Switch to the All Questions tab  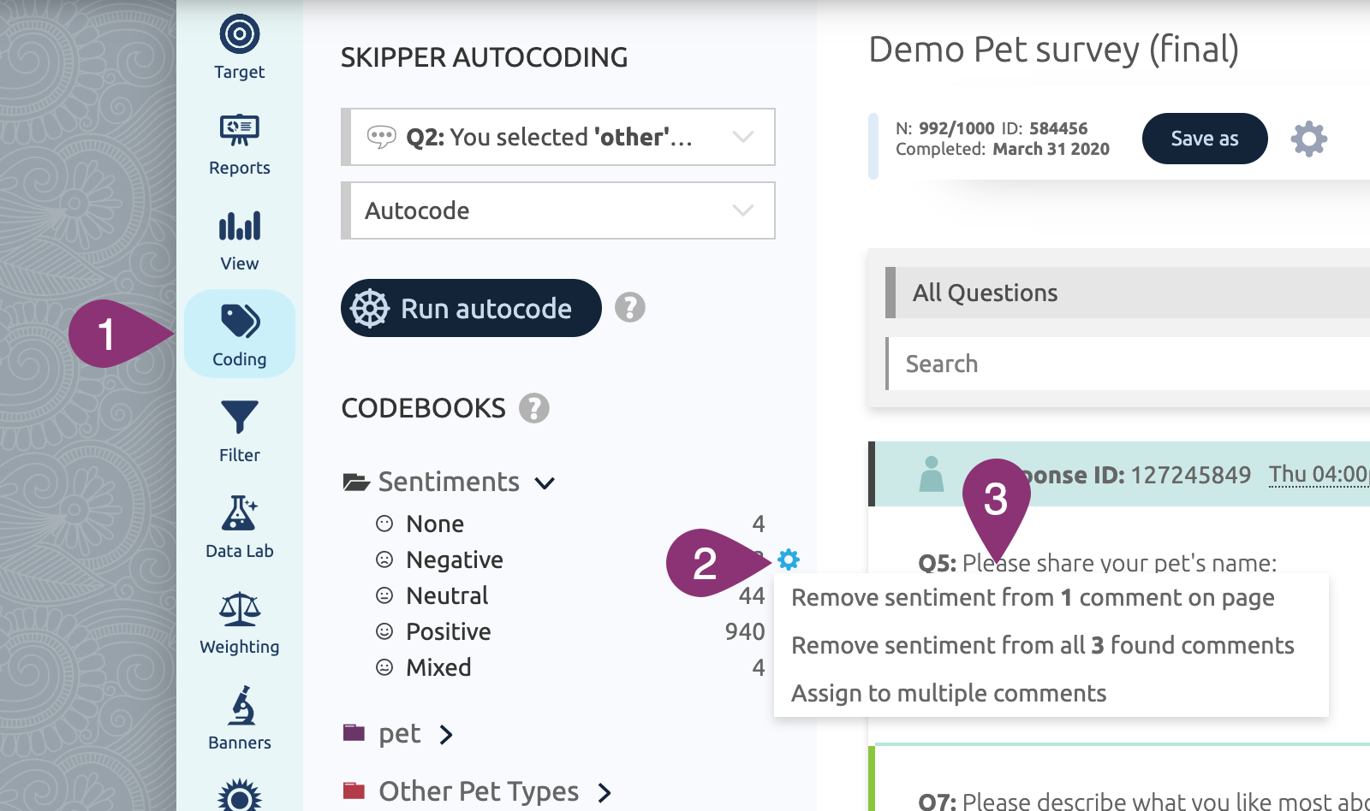coord(983,292)
